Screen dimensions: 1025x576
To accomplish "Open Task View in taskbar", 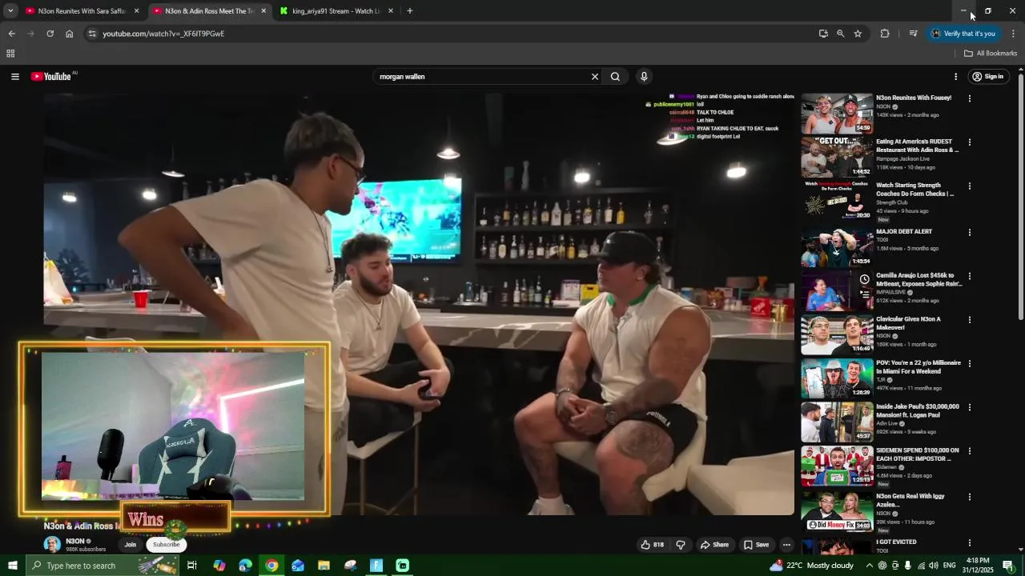I will pos(192,566).
